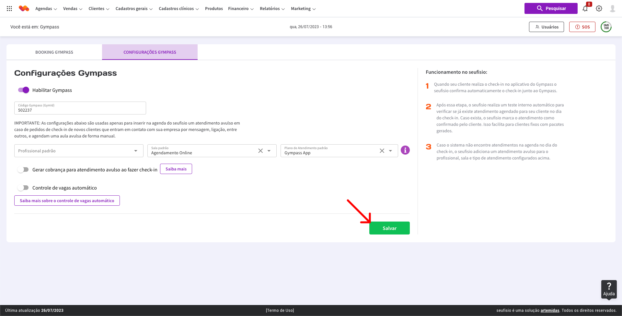This screenshot has height=316, width=622.
Task: Click the SMS 100 balance indicator
Action: 606,27
